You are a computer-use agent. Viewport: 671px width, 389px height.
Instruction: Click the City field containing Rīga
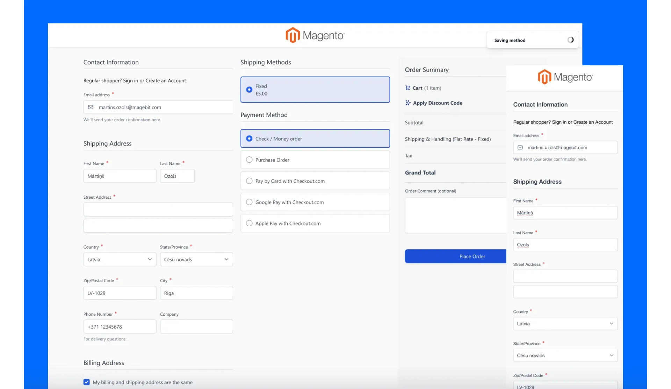(196, 293)
